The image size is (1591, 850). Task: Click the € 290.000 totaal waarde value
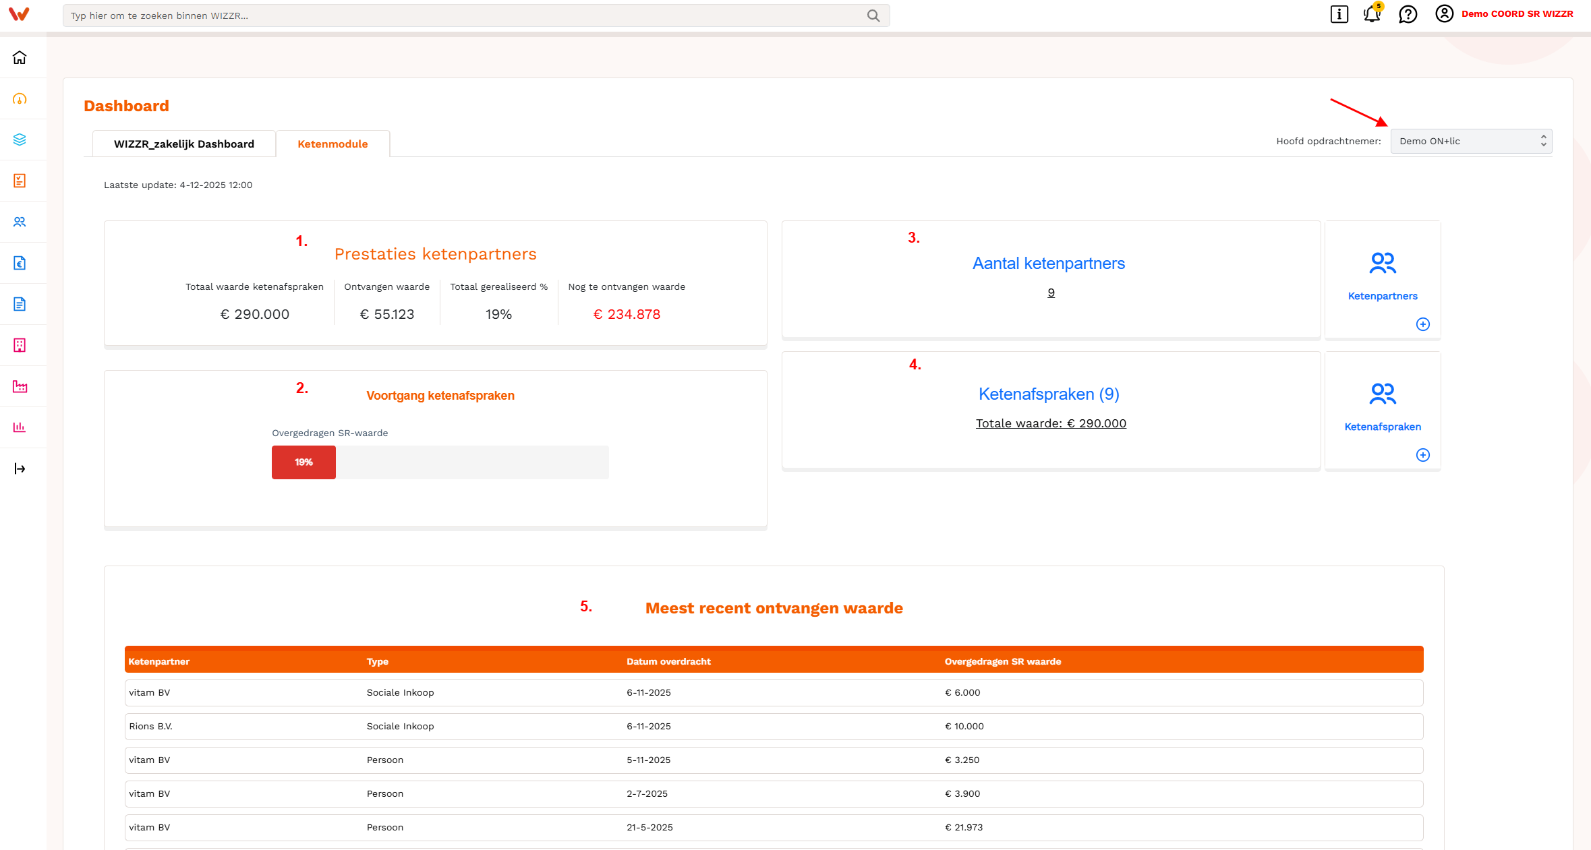(x=255, y=314)
